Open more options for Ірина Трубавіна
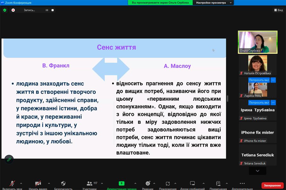Screen dimensions: 286x190 point(273,103)
